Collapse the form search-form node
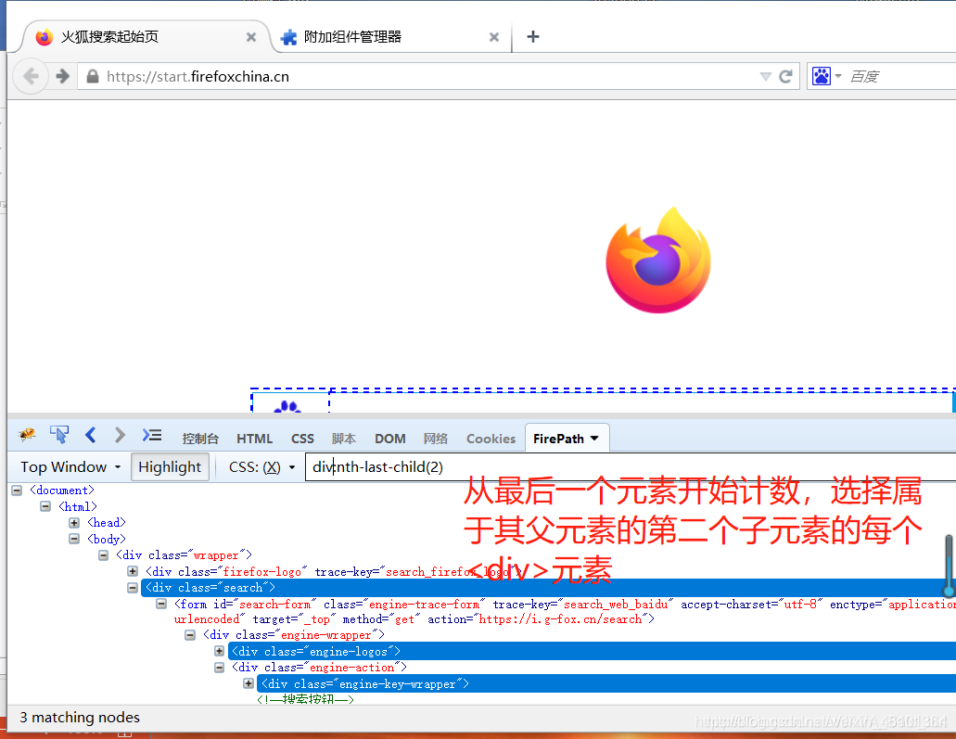The width and height of the screenshot is (956, 739). pyautogui.click(x=161, y=604)
